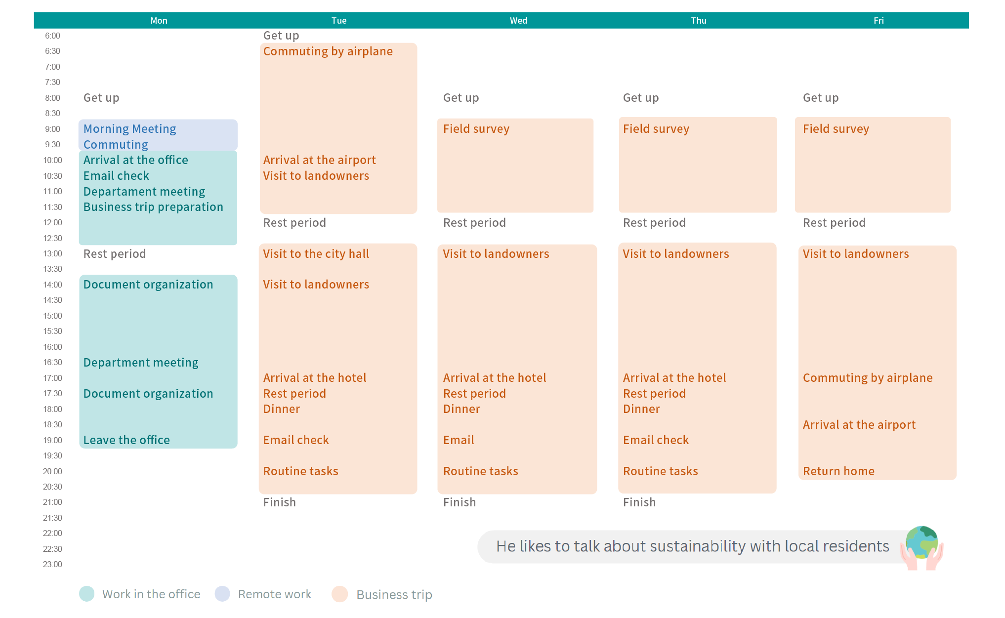The image size is (1005, 618).
Task: Click Monday's Rest period label
Action: (x=115, y=254)
